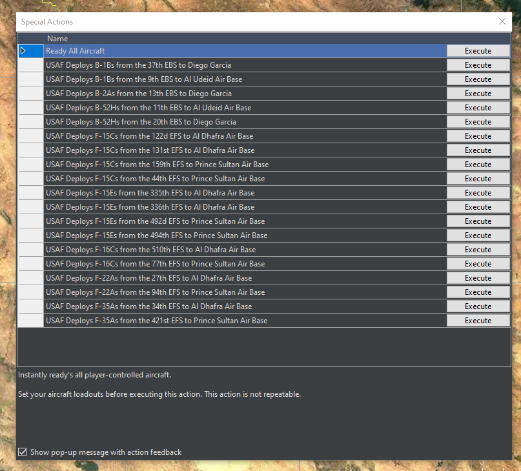Execute the Ready All Aircraft action
Viewport: 521px width, 471px height.
pos(478,51)
